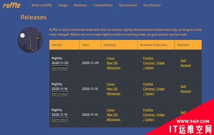Click the Nightly 2020-11-16 version text
The image size is (214, 135).
60,87
